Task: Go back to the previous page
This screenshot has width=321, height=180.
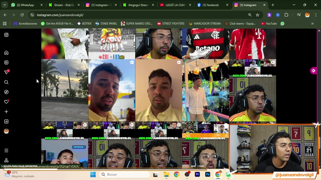Action: [5, 15]
